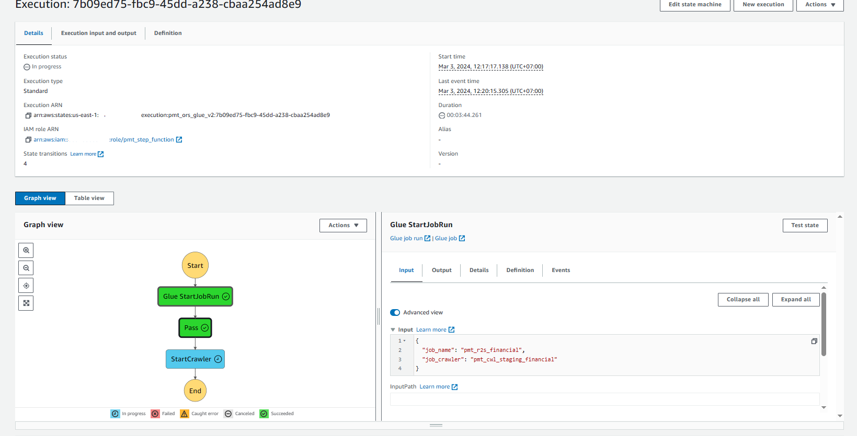
Task: Copy the IAM role ARN icon
Action: pyautogui.click(x=28, y=140)
